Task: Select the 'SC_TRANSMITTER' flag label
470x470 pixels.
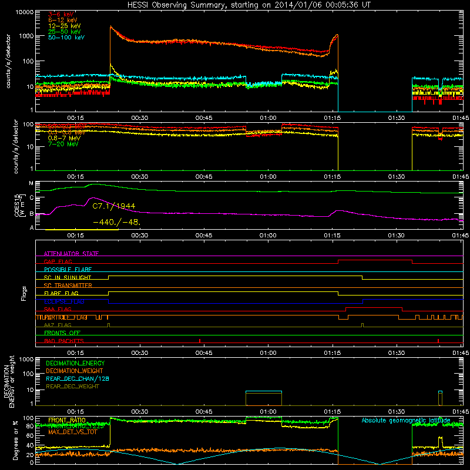Action: [68, 286]
